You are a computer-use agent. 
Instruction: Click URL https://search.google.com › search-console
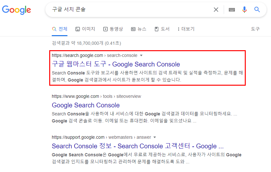[95, 55]
